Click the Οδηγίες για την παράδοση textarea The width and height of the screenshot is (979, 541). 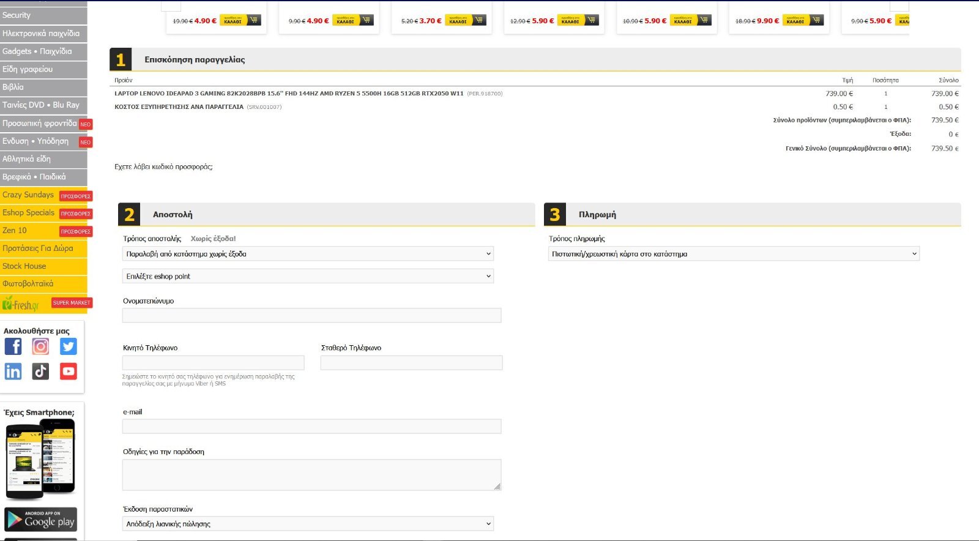pyautogui.click(x=311, y=475)
